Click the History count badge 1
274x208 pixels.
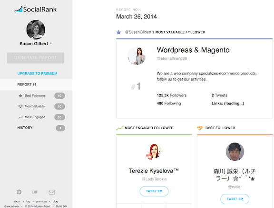pyautogui.click(x=60, y=128)
